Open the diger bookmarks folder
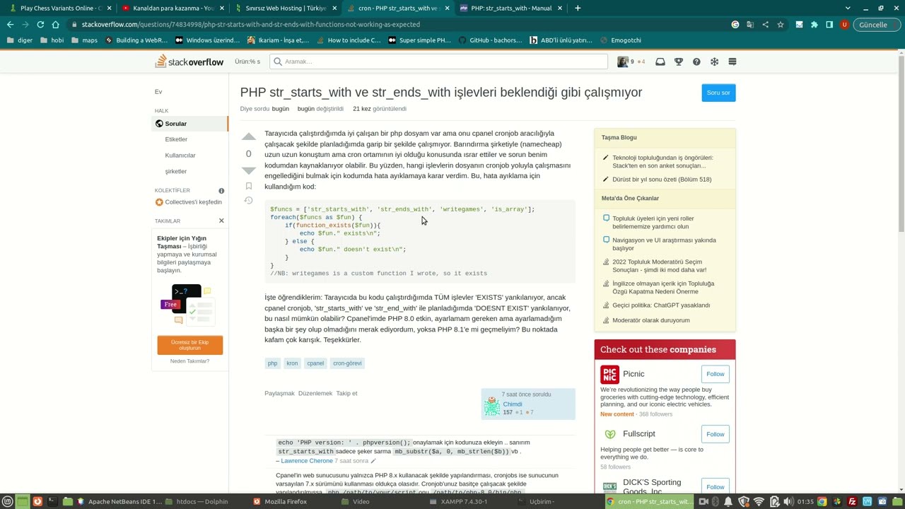The image size is (905, 509). (20, 40)
